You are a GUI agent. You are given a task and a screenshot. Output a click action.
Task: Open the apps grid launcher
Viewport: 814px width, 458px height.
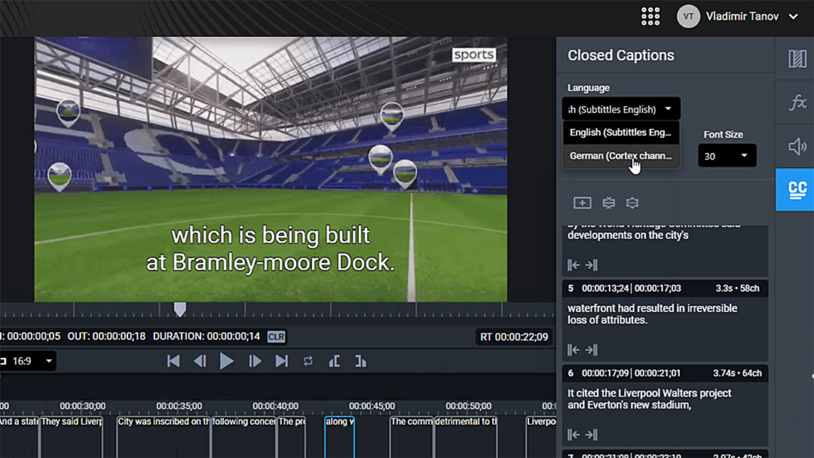coord(650,17)
